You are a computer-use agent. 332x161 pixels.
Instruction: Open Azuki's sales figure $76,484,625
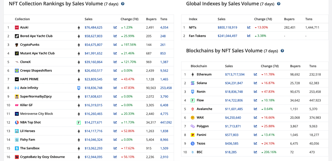[x=94, y=27]
